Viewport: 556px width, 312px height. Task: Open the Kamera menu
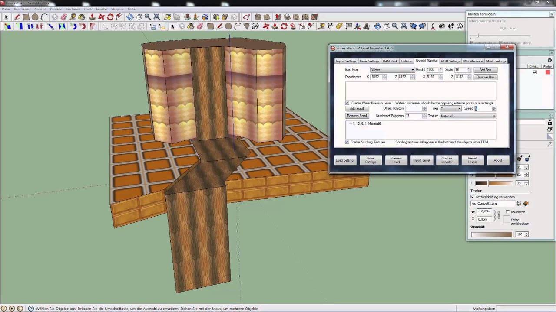(56, 9)
